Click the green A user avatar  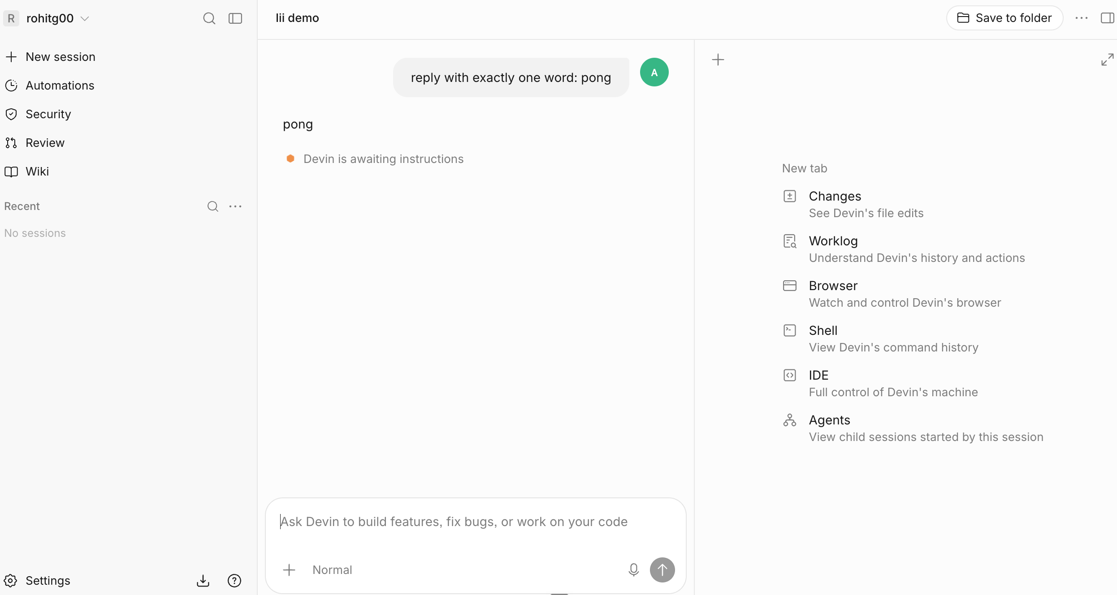(654, 72)
